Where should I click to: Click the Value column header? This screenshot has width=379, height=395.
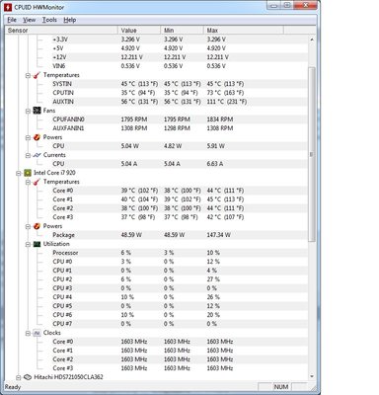(x=139, y=31)
